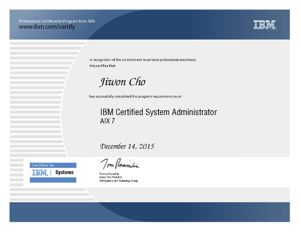Click 'IBM Systems and Technology Group' text
Viewport: 301px width, 233px height.
[x=119, y=181]
